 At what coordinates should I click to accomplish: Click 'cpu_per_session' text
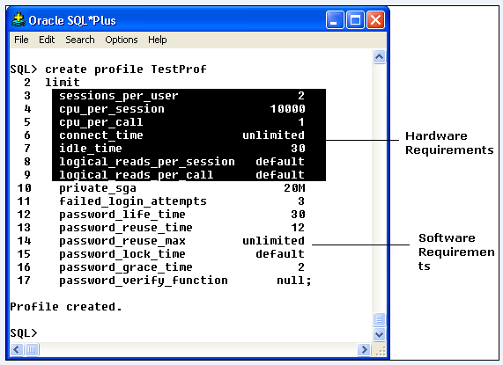click(112, 109)
